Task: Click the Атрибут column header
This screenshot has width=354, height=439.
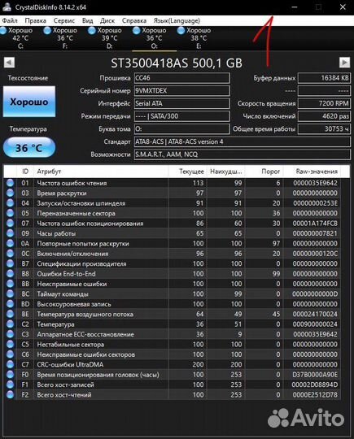Action: point(101,172)
